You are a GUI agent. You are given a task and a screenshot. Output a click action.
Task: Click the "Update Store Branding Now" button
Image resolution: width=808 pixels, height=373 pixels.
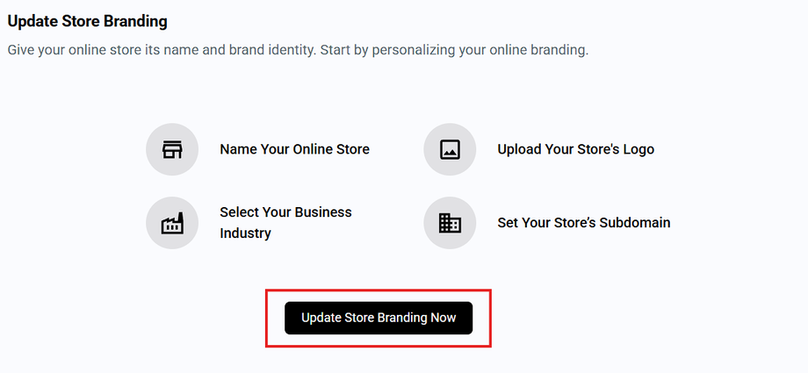click(x=379, y=318)
